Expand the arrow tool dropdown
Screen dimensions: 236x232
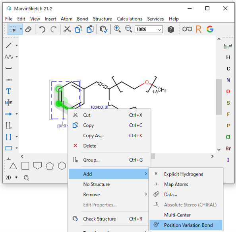[x=17, y=114]
